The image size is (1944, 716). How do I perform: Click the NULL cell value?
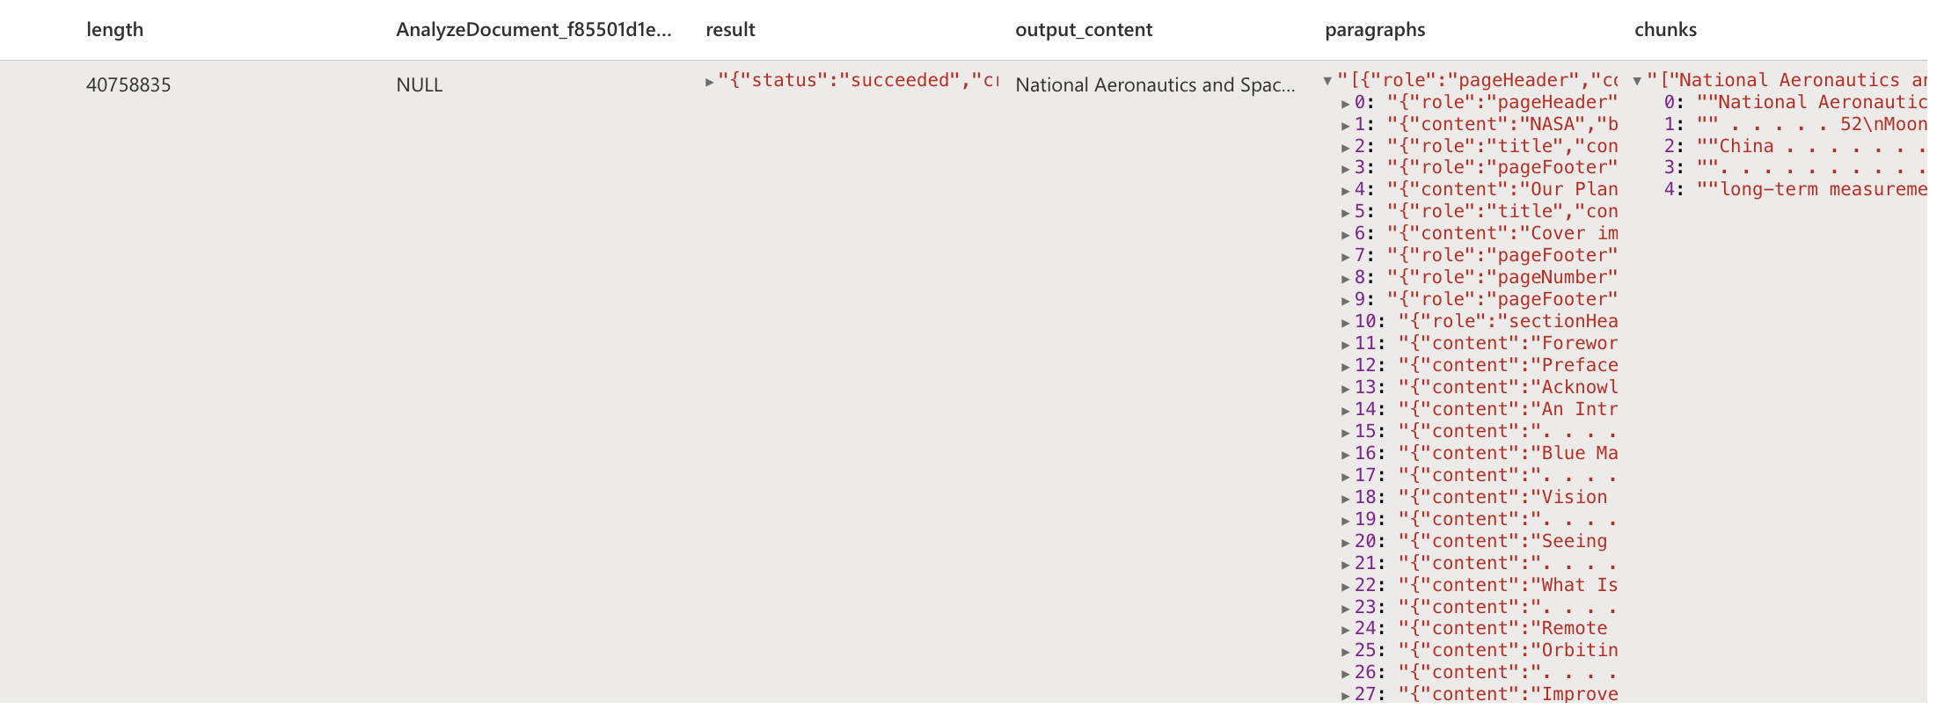(x=419, y=85)
